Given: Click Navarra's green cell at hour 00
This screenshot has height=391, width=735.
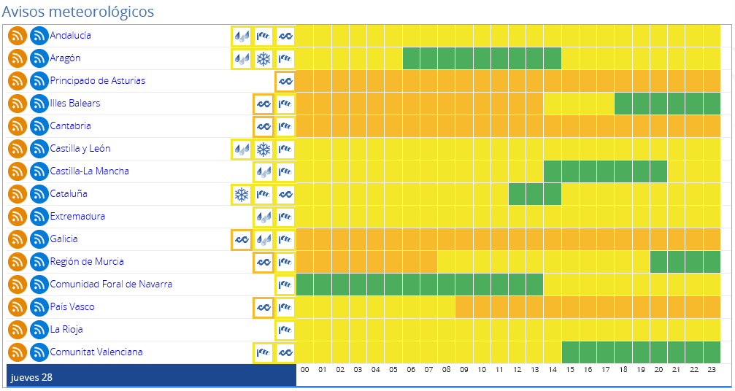Looking at the screenshot, I should point(305,284).
